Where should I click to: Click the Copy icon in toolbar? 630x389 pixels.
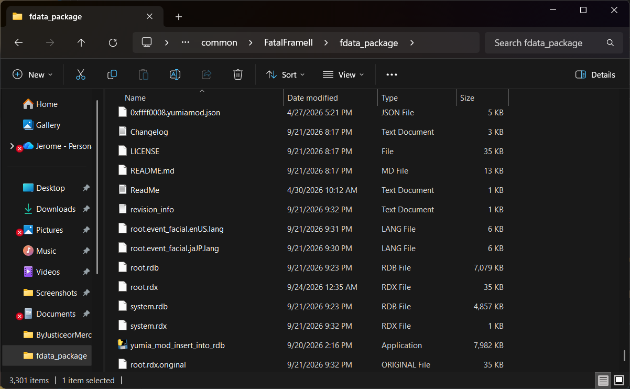pyautogui.click(x=112, y=74)
